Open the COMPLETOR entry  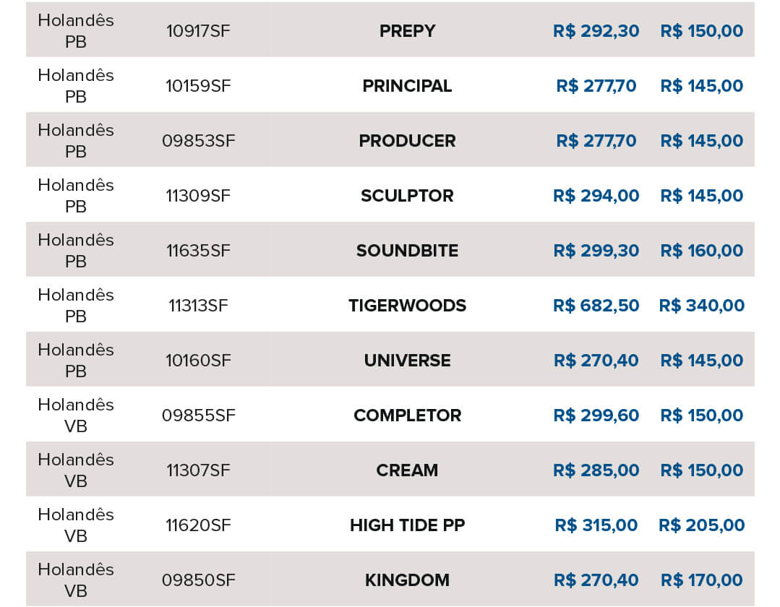pos(407,416)
